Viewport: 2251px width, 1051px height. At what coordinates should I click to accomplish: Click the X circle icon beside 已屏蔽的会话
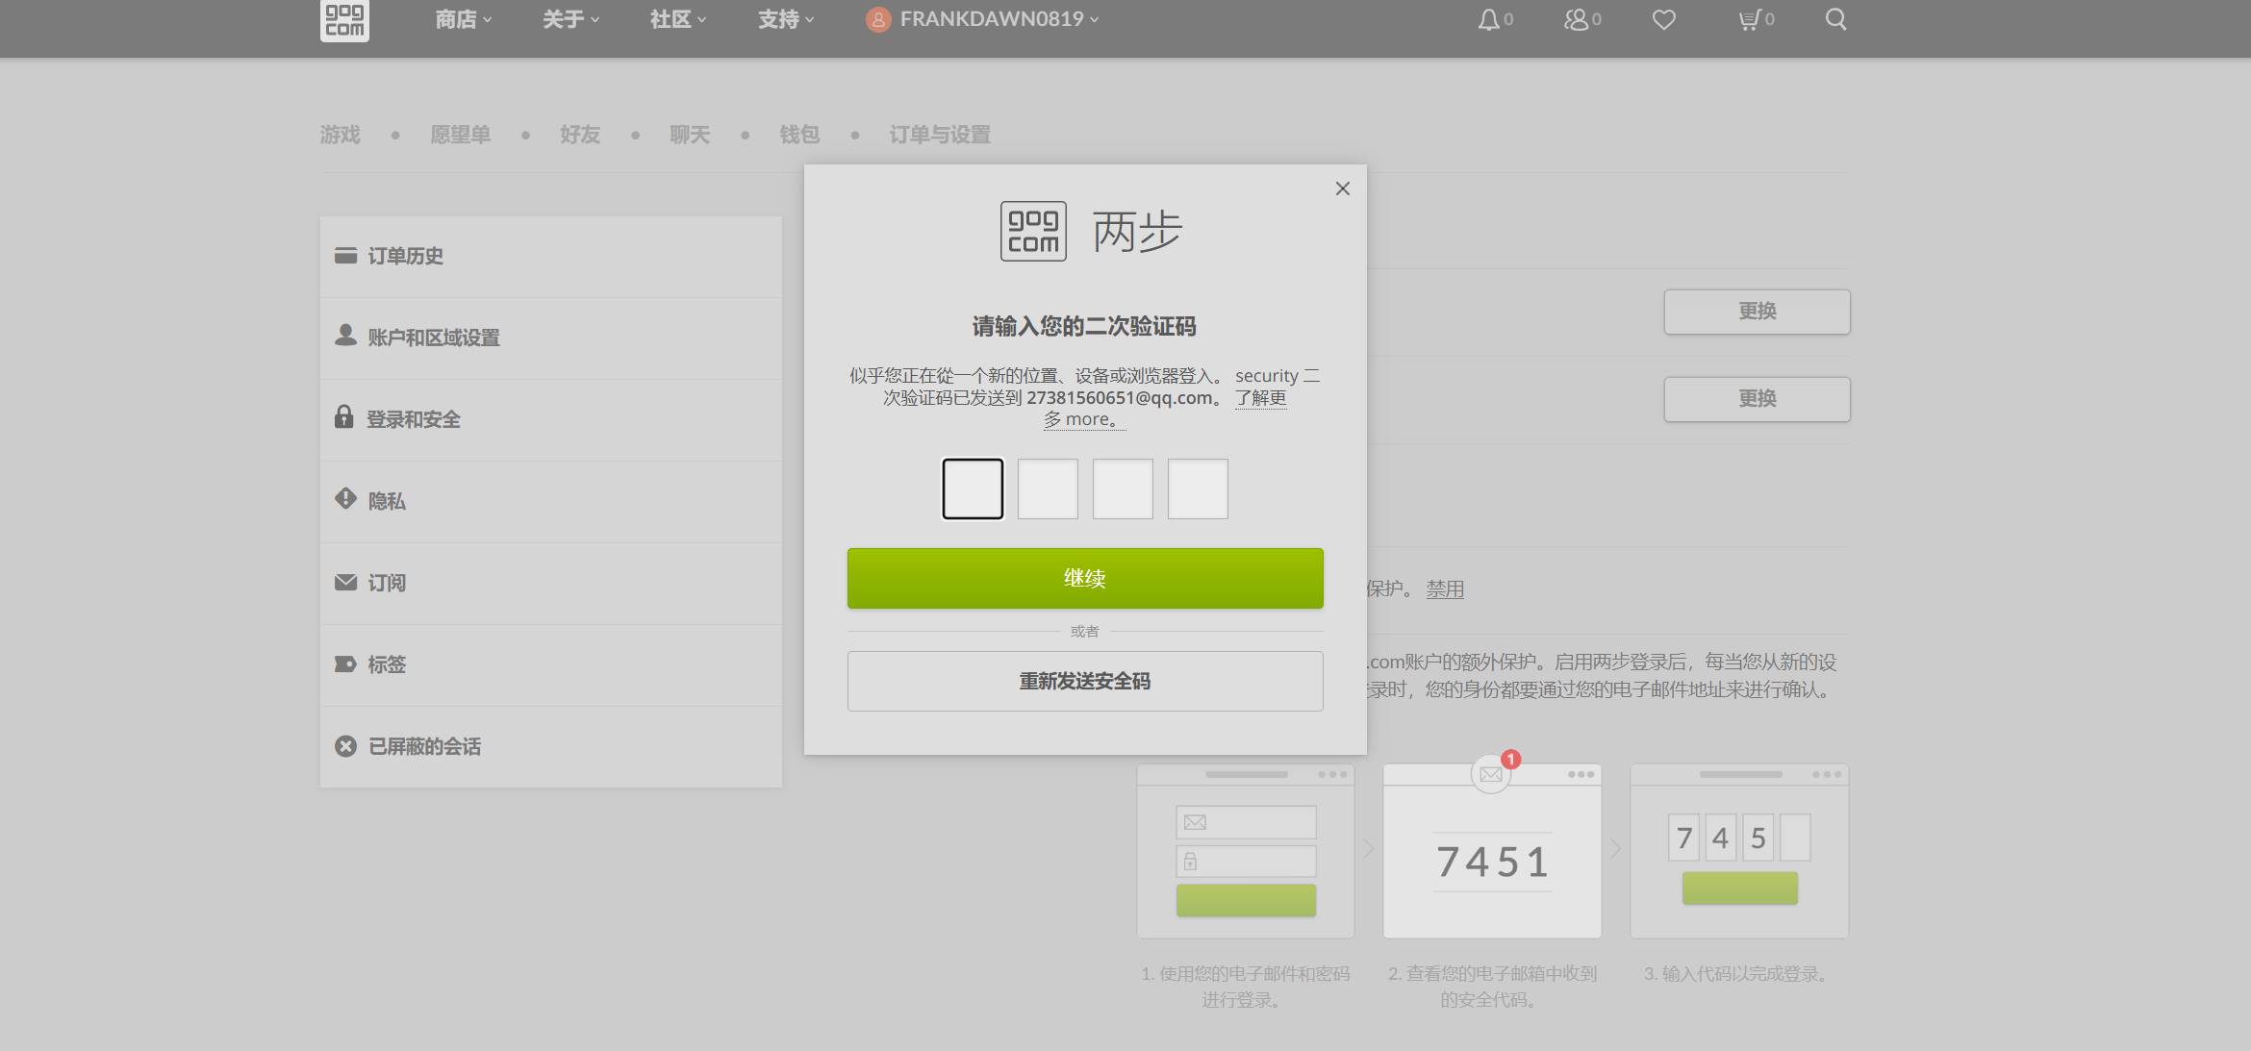(x=345, y=746)
